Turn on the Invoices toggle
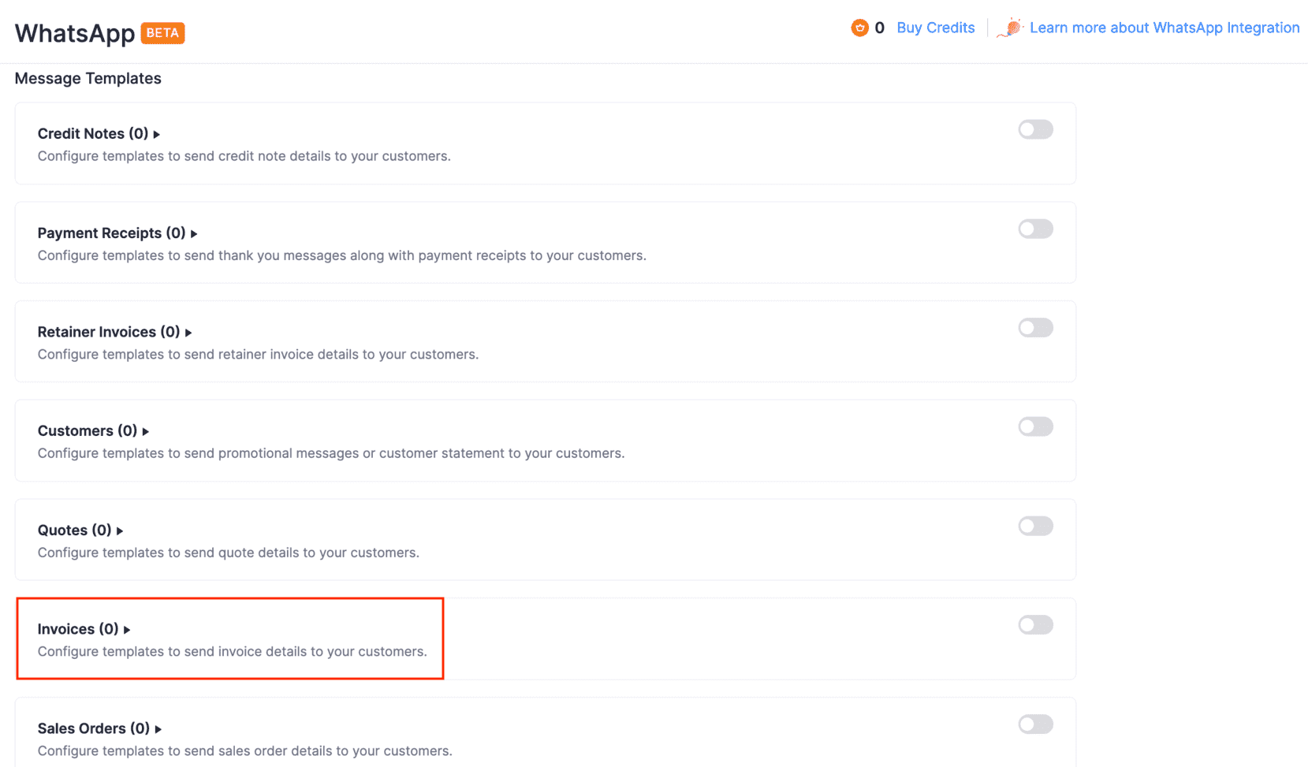 click(x=1035, y=626)
